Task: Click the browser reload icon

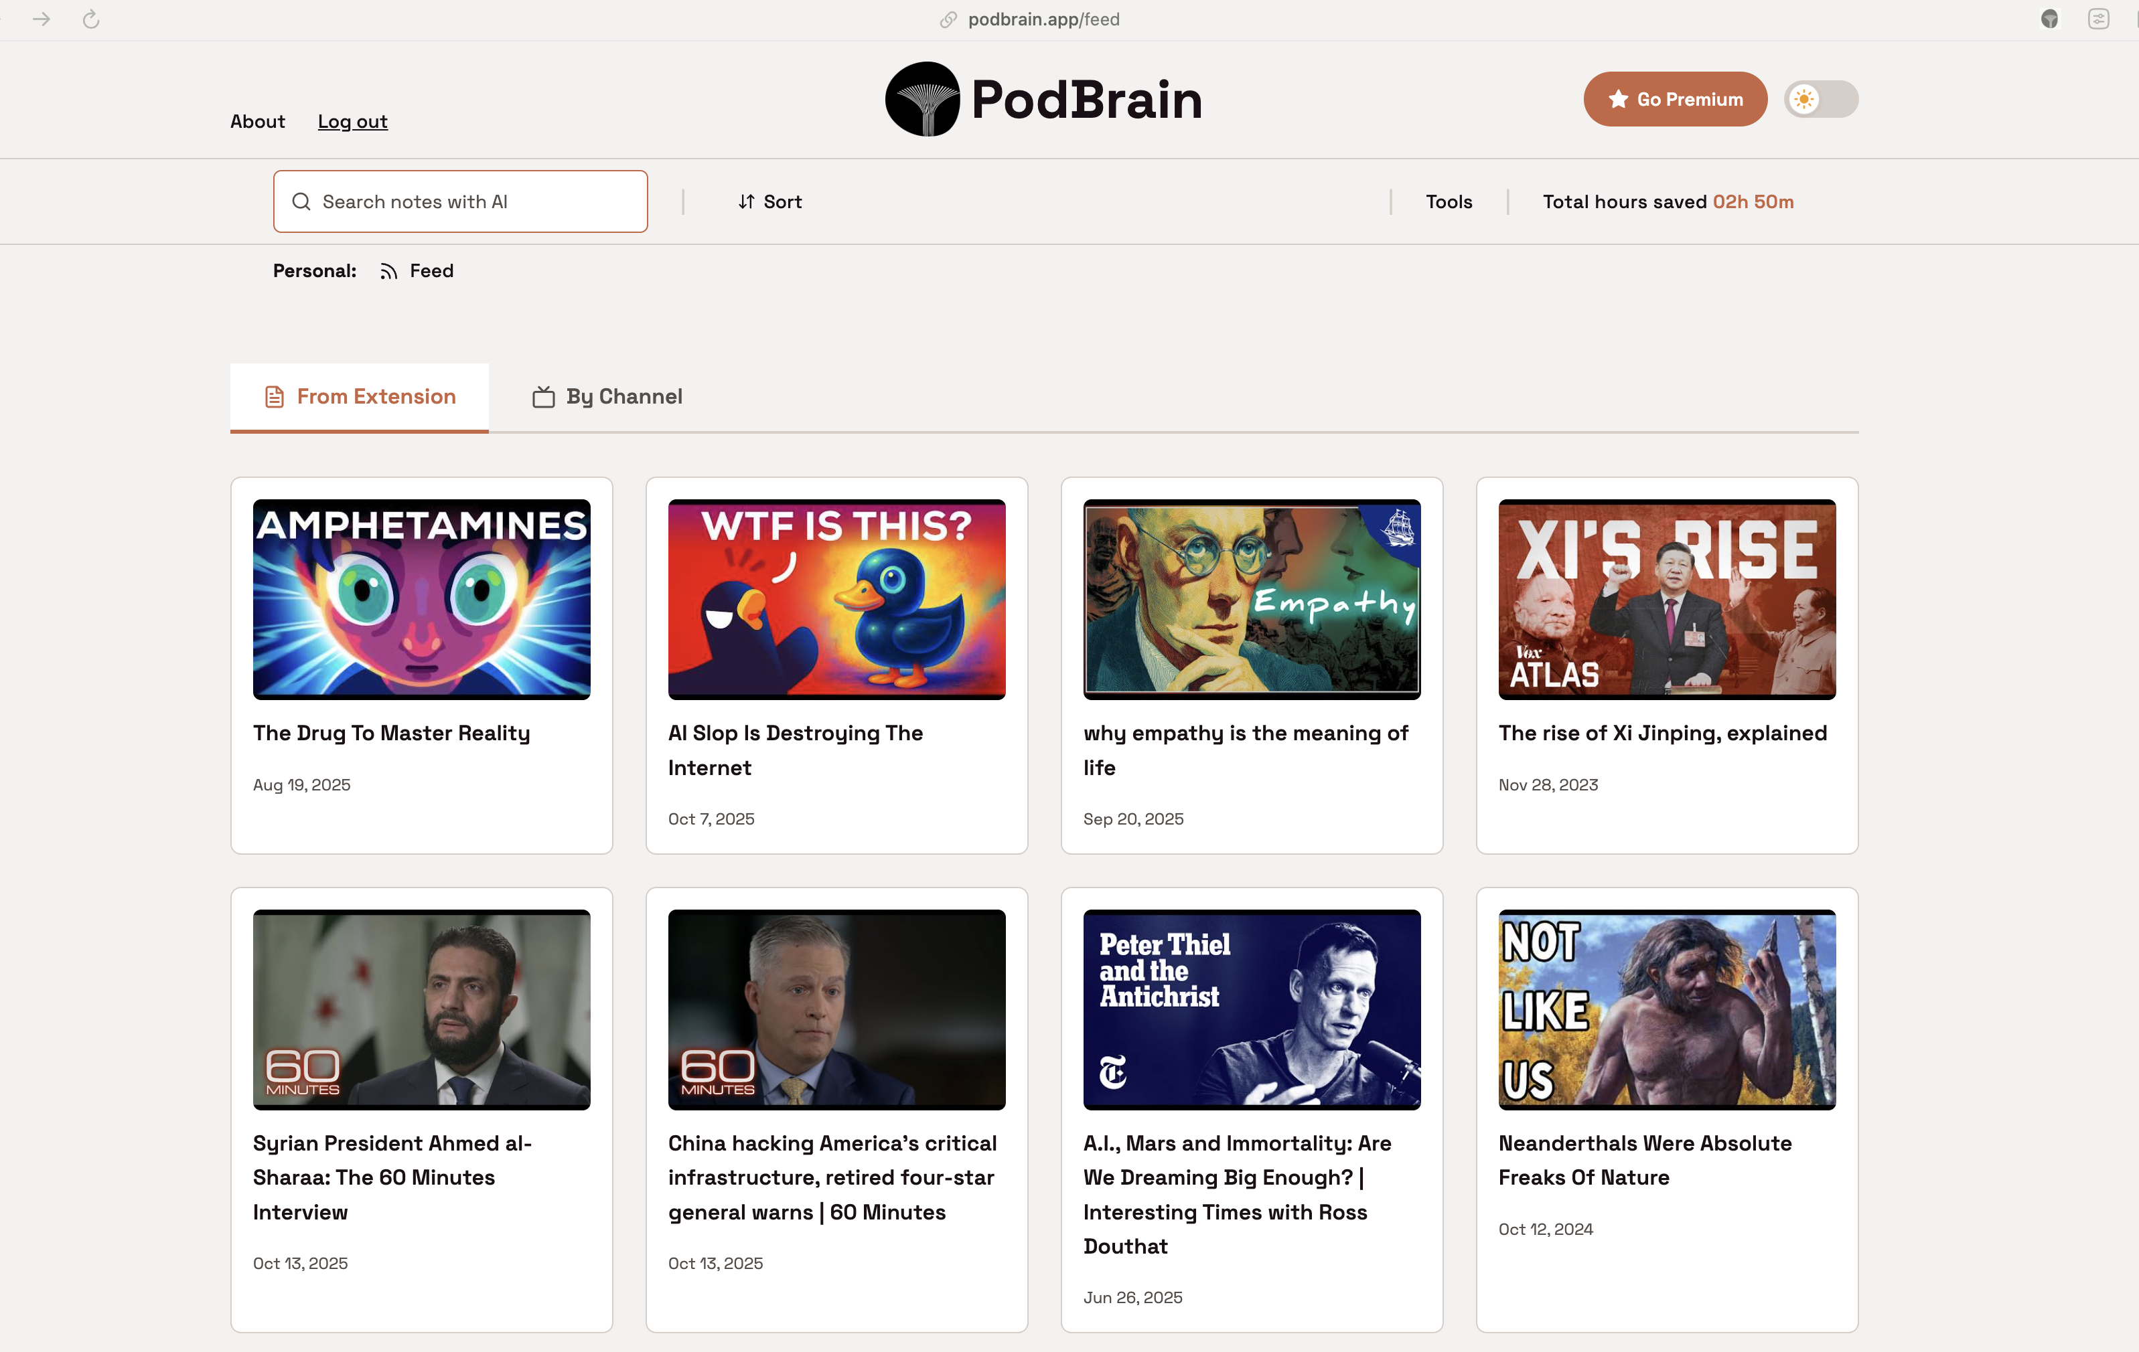Action: [x=90, y=19]
